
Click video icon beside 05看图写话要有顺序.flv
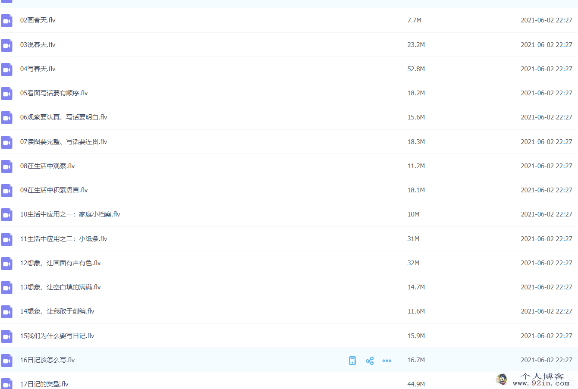pos(6,94)
